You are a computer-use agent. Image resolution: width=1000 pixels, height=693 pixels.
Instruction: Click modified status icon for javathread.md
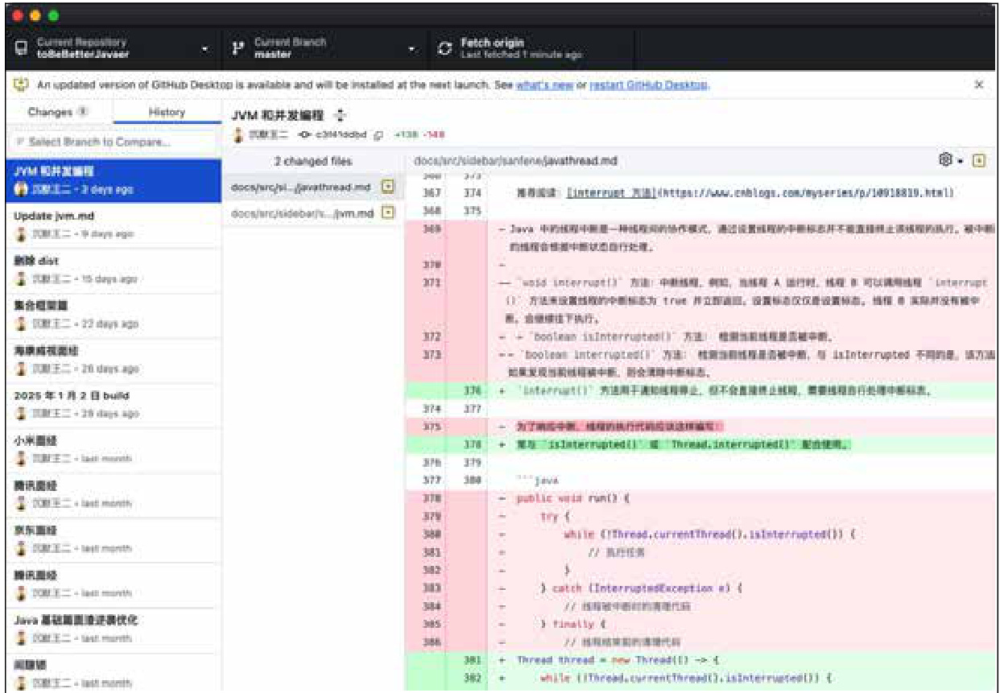coord(388,187)
